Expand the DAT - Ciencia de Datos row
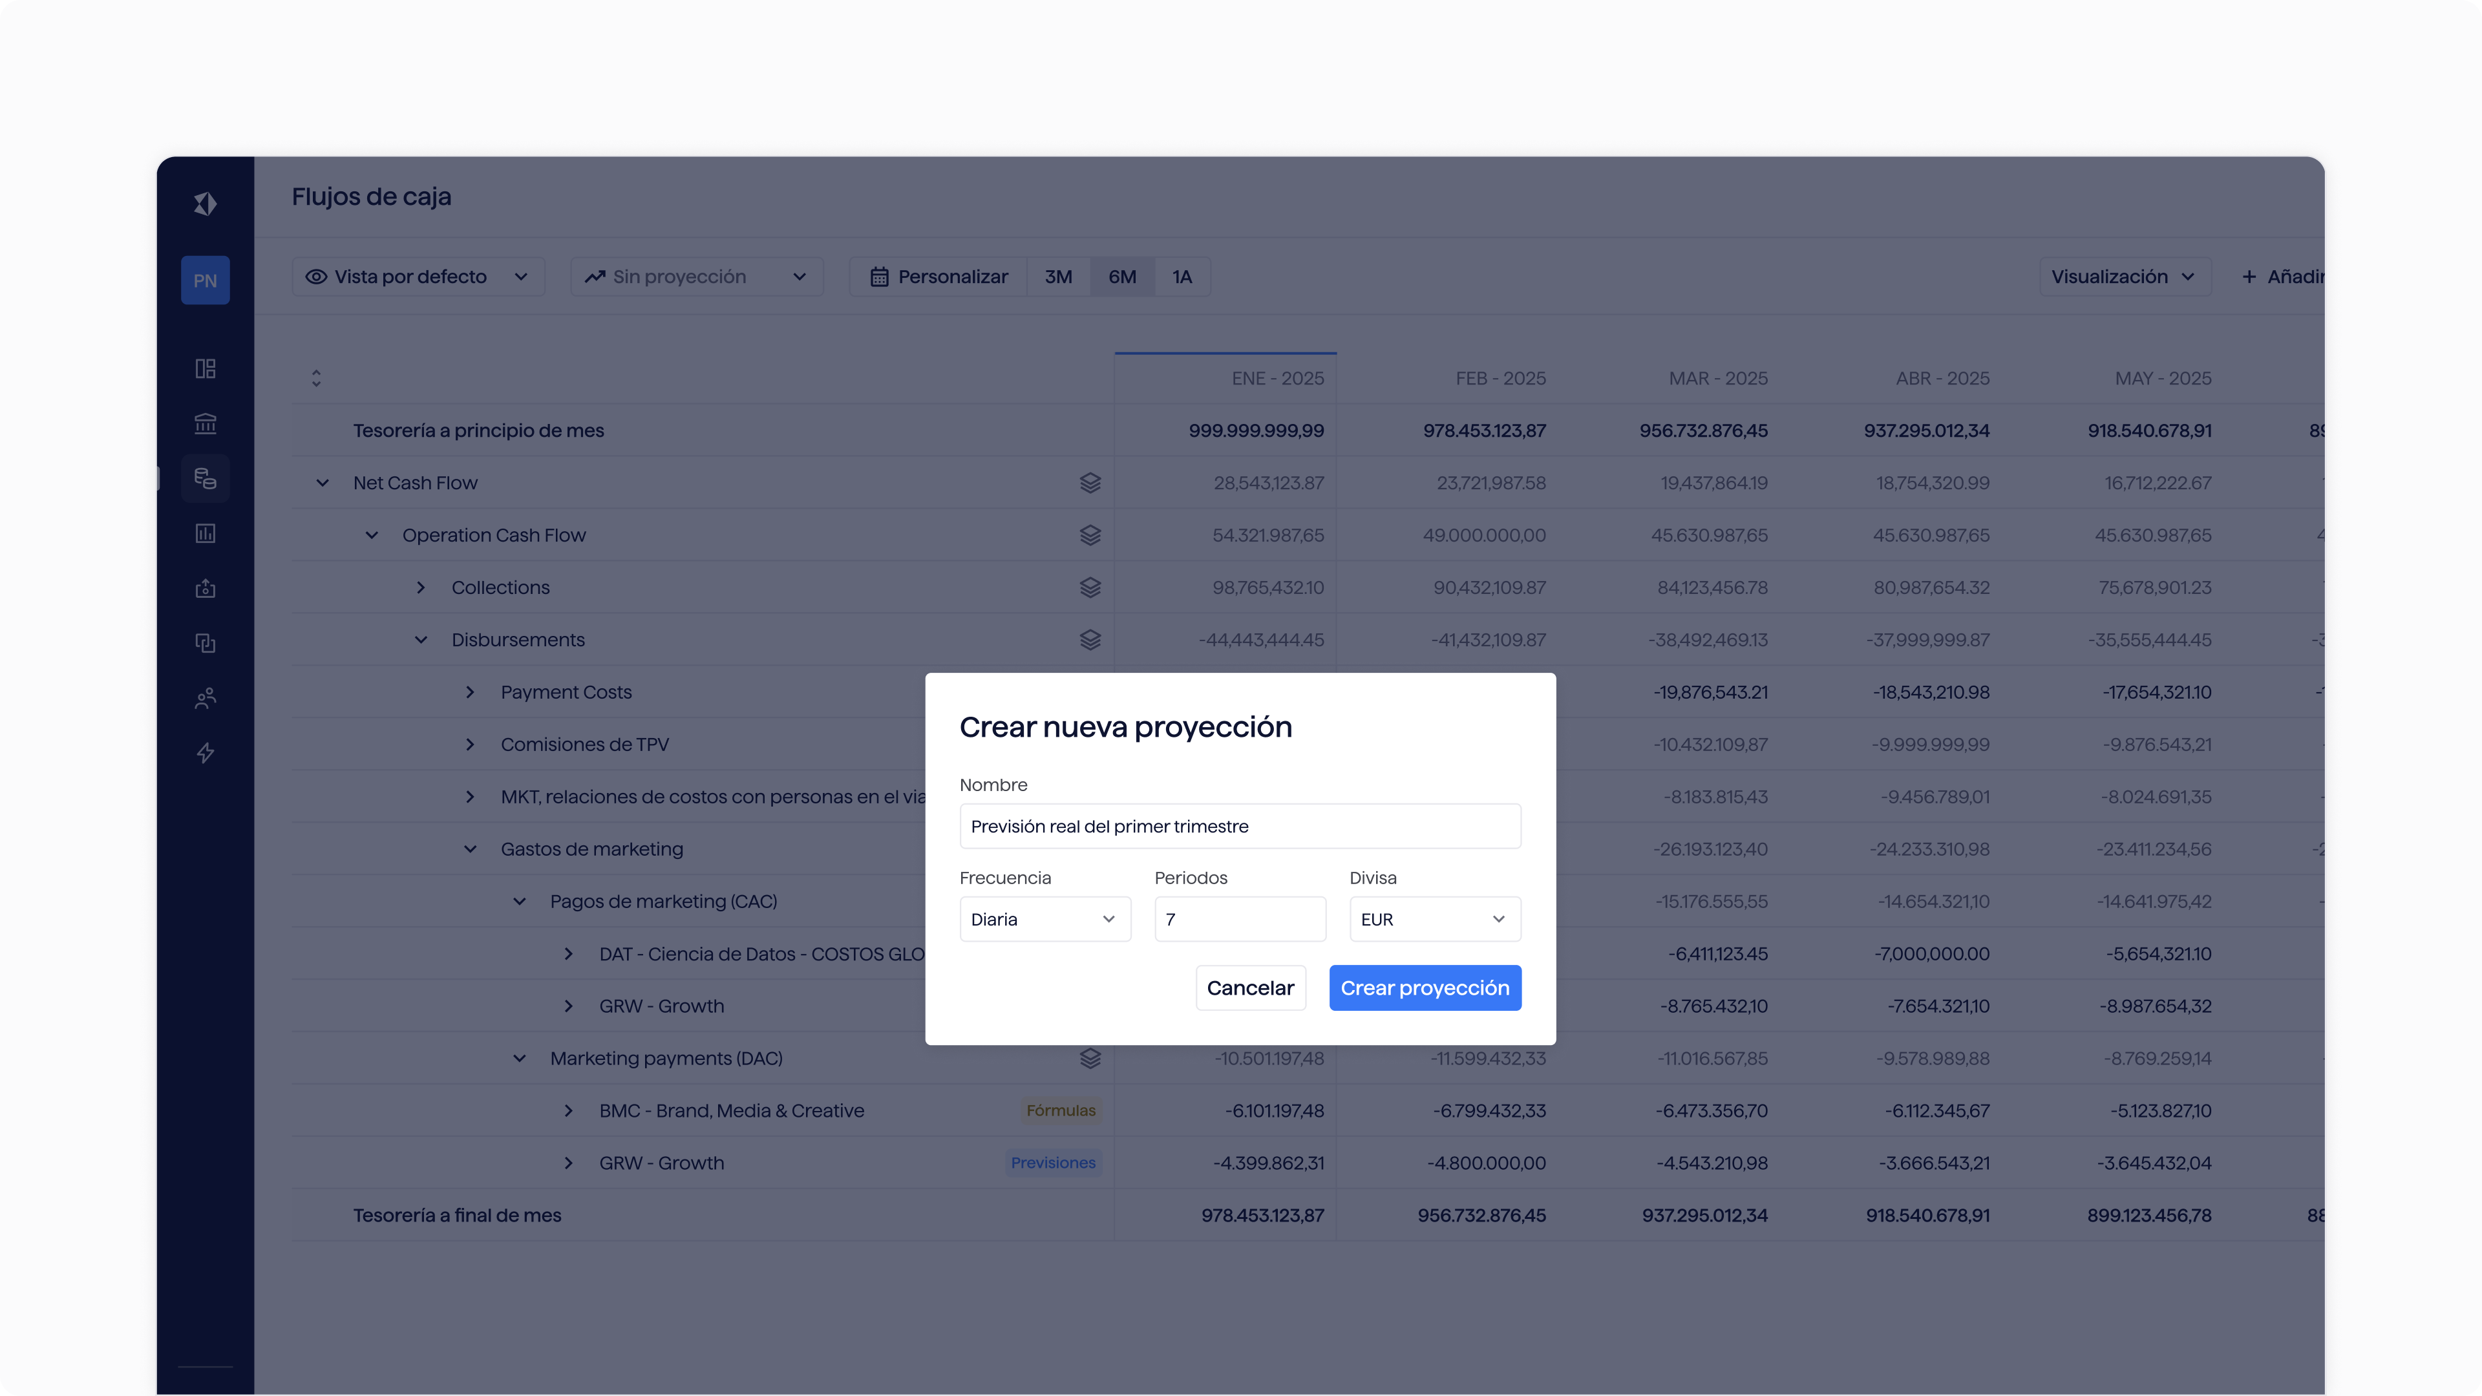2482x1396 pixels. (569, 954)
